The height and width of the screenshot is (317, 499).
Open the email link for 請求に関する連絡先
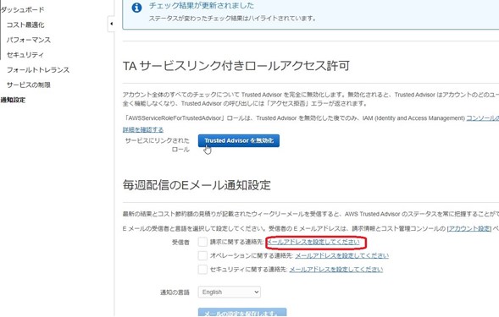313,242
